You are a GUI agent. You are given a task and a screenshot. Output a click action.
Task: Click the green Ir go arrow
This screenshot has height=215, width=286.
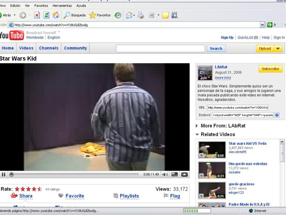(x=270, y=25)
